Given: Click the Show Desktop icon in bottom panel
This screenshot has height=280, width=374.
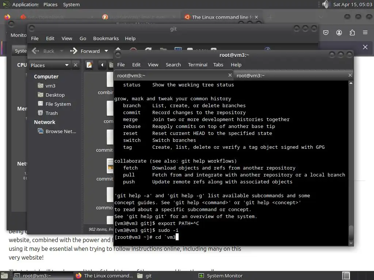Looking at the screenshot, I should pyautogui.click(x=4, y=276).
